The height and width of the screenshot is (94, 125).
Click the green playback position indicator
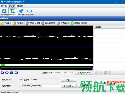(x=3, y=65)
